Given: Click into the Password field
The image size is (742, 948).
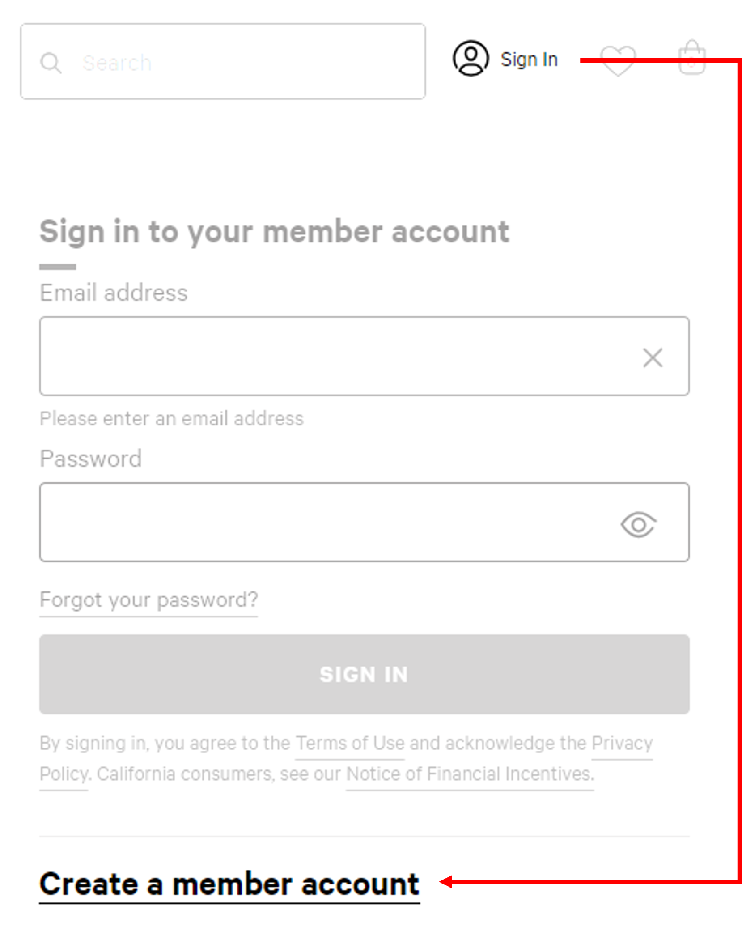Looking at the screenshot, I should [364, 522].
